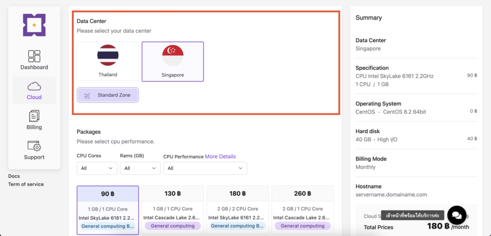Image resolution: width=491 pixels, height=236 pixels.
Task: Choose the 260 ฿ package card
Action: [x=303, y=210]
